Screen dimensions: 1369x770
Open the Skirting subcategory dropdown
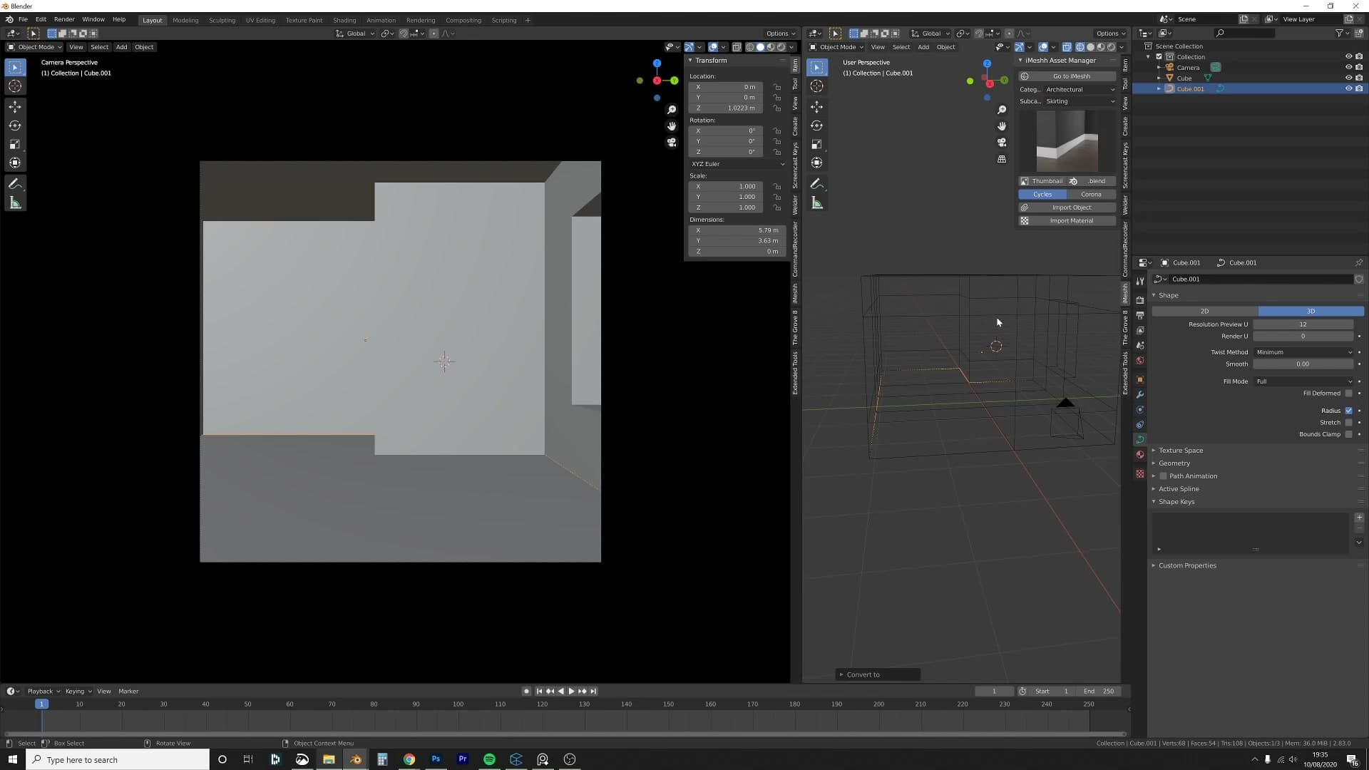1080,101
